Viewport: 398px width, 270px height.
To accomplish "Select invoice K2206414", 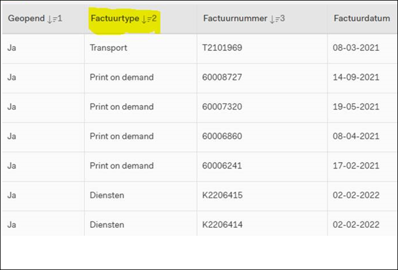I will click(222, 225).
